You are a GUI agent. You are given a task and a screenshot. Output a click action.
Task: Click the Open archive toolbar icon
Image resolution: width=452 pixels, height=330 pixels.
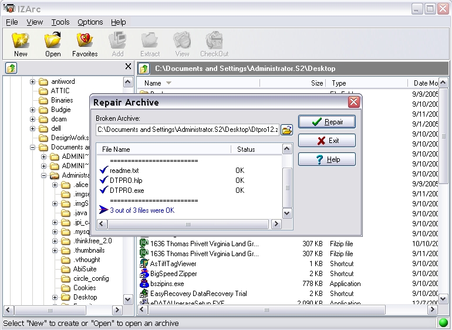pyautogui.click(x=53, y=40)
